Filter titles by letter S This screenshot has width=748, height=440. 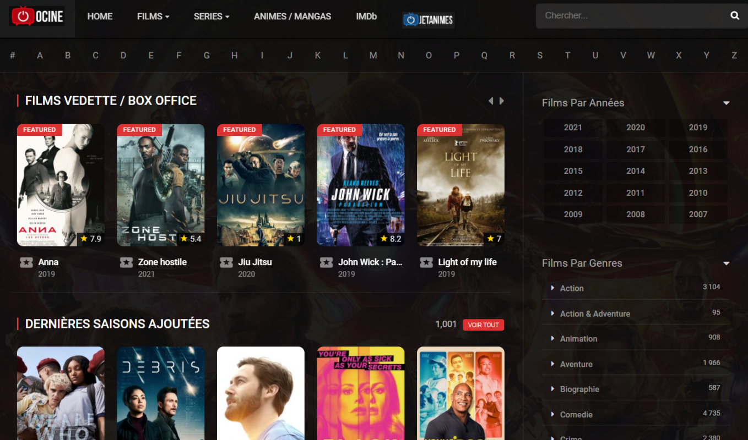click(540, 55)
